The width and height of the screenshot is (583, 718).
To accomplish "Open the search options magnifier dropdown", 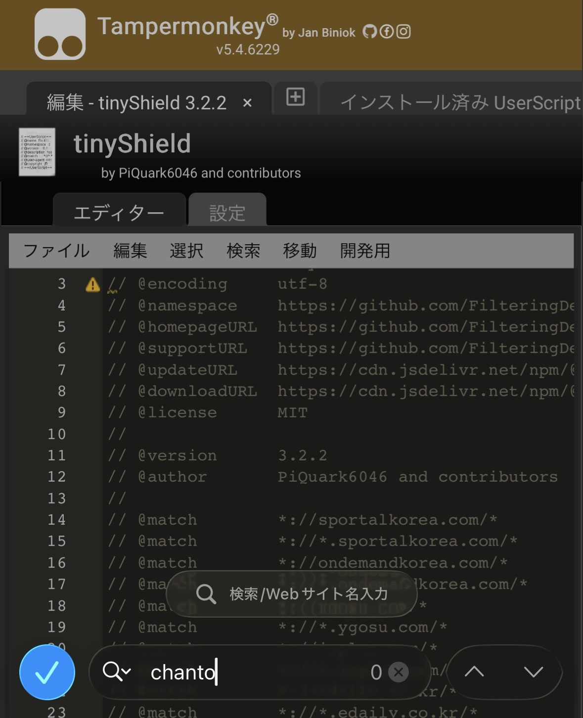I will 116,672.
